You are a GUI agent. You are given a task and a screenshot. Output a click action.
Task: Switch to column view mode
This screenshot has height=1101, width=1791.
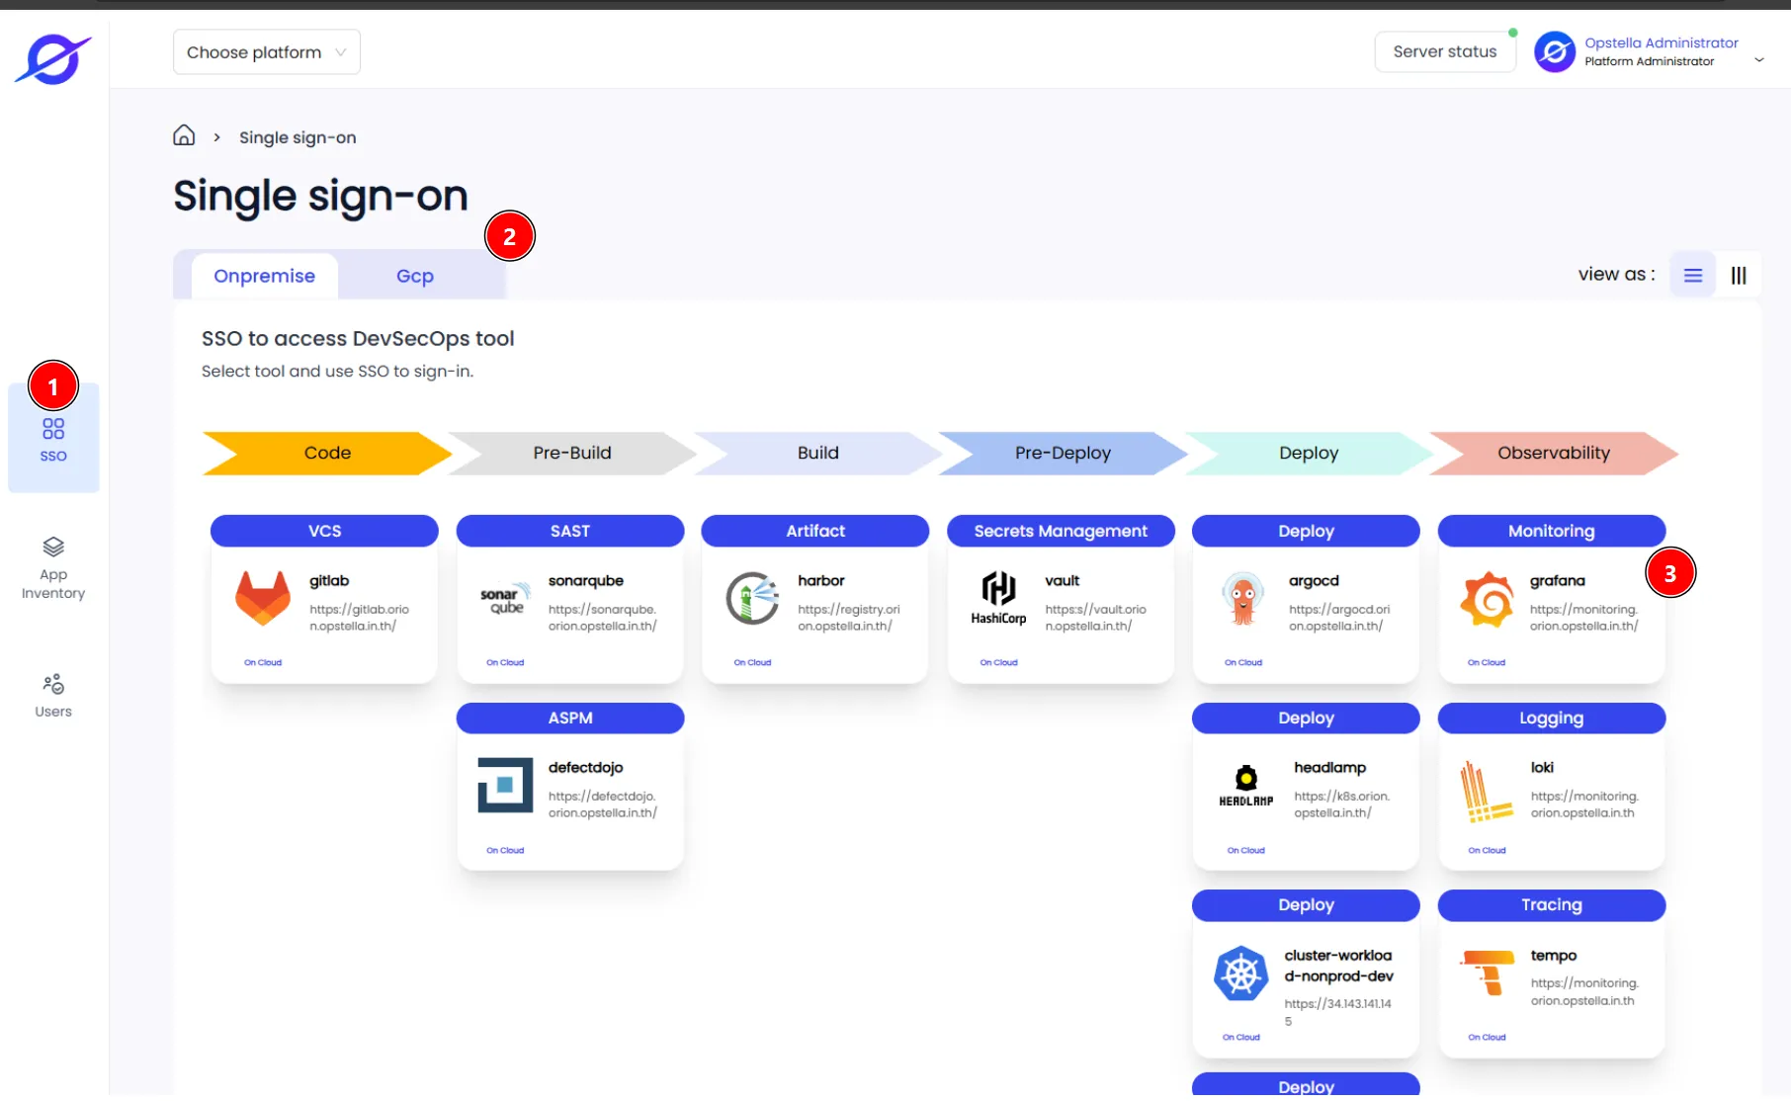tap(1739, 275)
